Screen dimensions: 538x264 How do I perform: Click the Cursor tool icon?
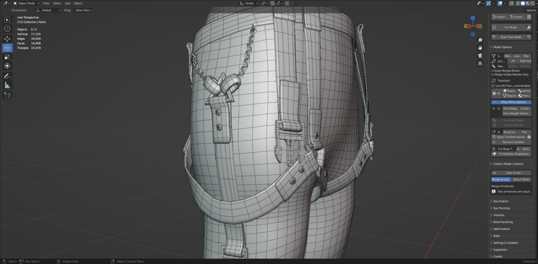[x=7, y=29]
